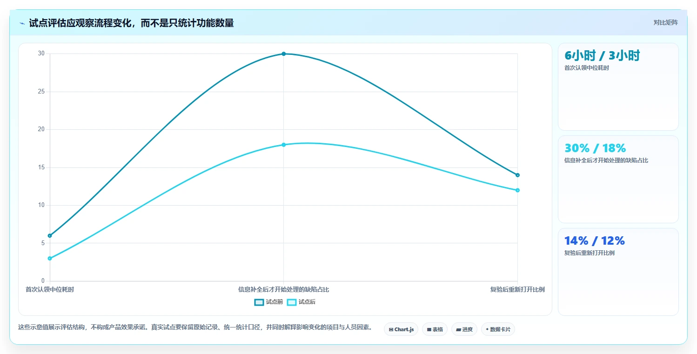
Task: Click the 试点前 data point at value 14
Action: point(517,175)
